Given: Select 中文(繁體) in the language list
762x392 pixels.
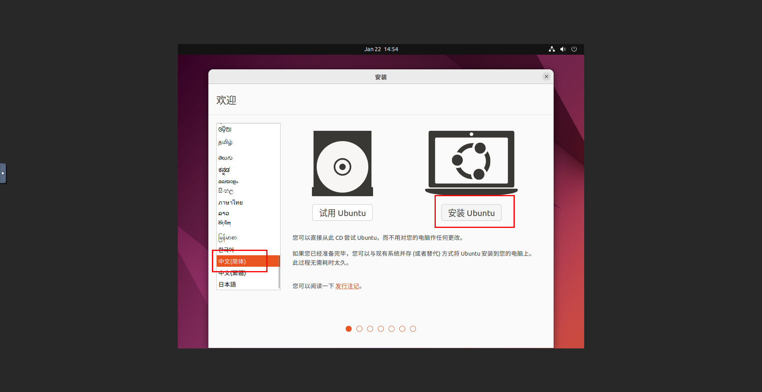Looking at the screenshot, I should (232, 273).
